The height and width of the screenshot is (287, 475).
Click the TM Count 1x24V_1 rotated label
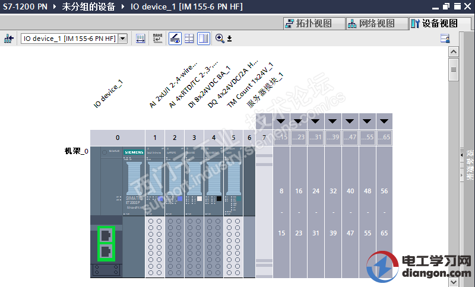point(250,85)
